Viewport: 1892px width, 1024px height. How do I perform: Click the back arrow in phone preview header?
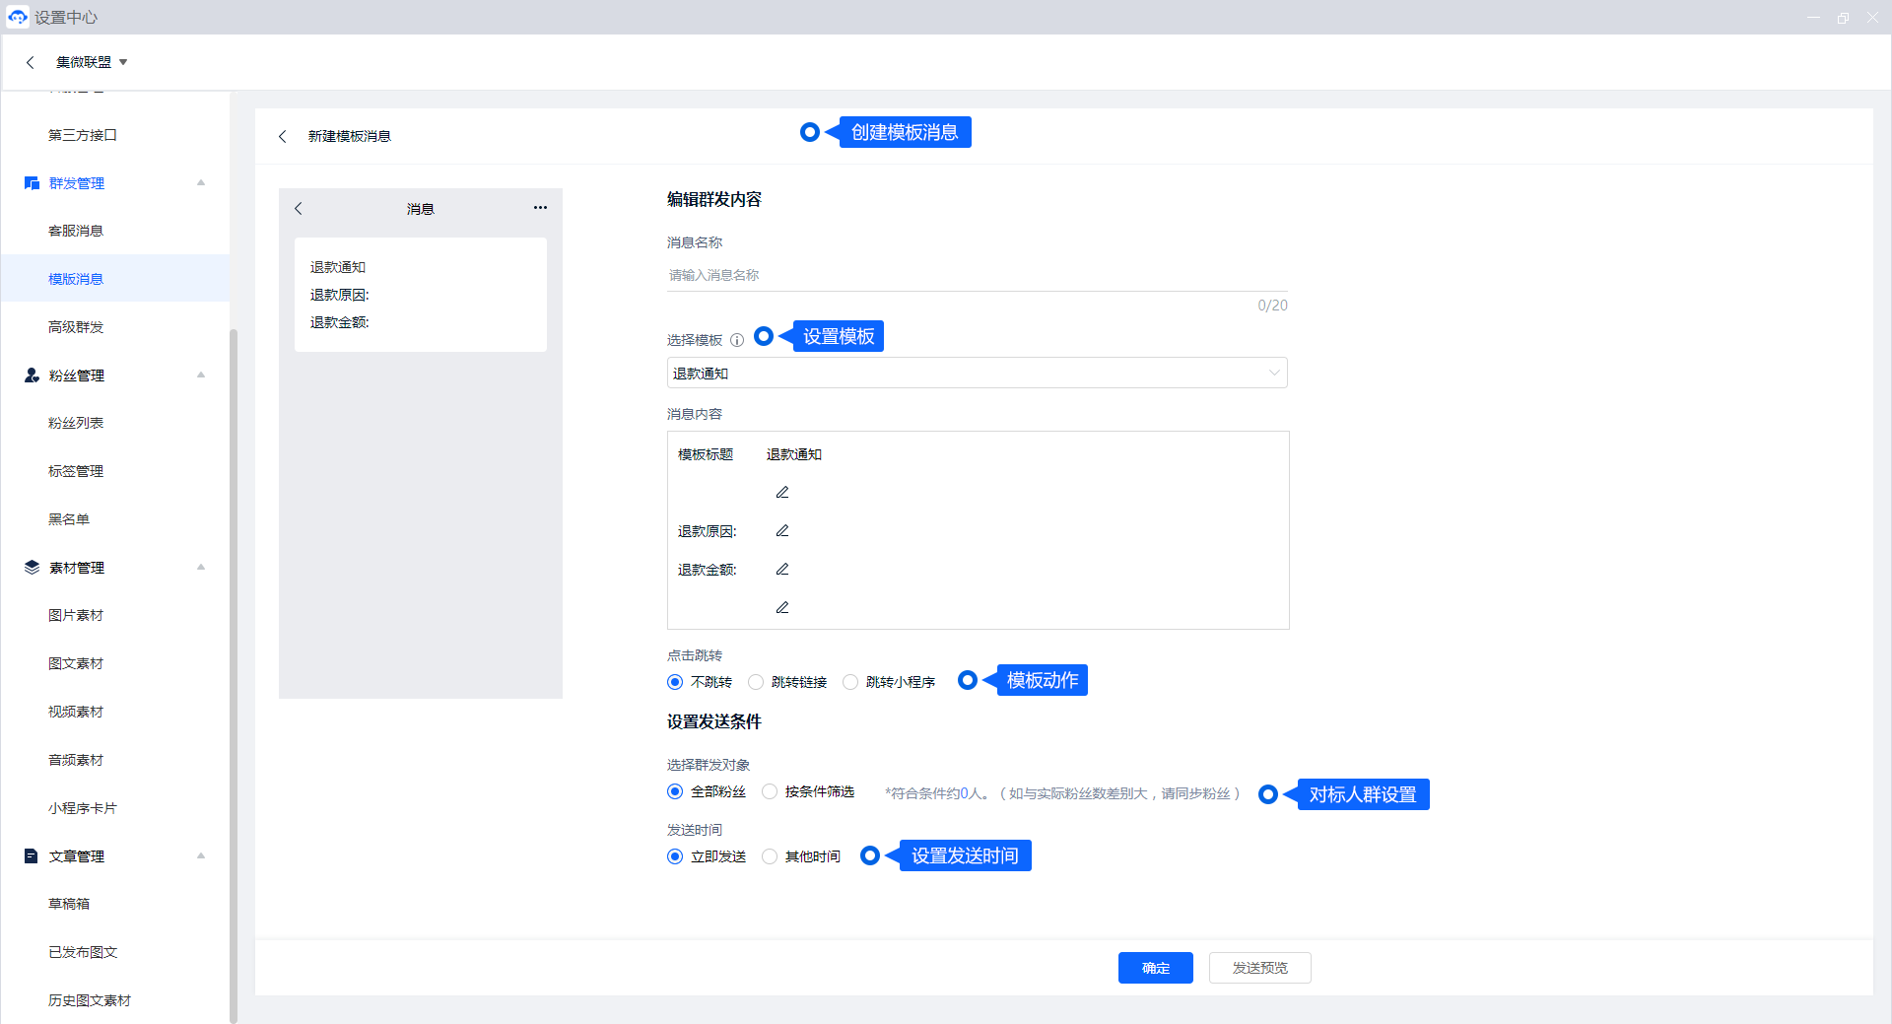(299, 208)
